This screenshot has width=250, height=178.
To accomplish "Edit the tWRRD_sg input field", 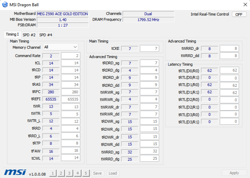I will tap(150, 151).
